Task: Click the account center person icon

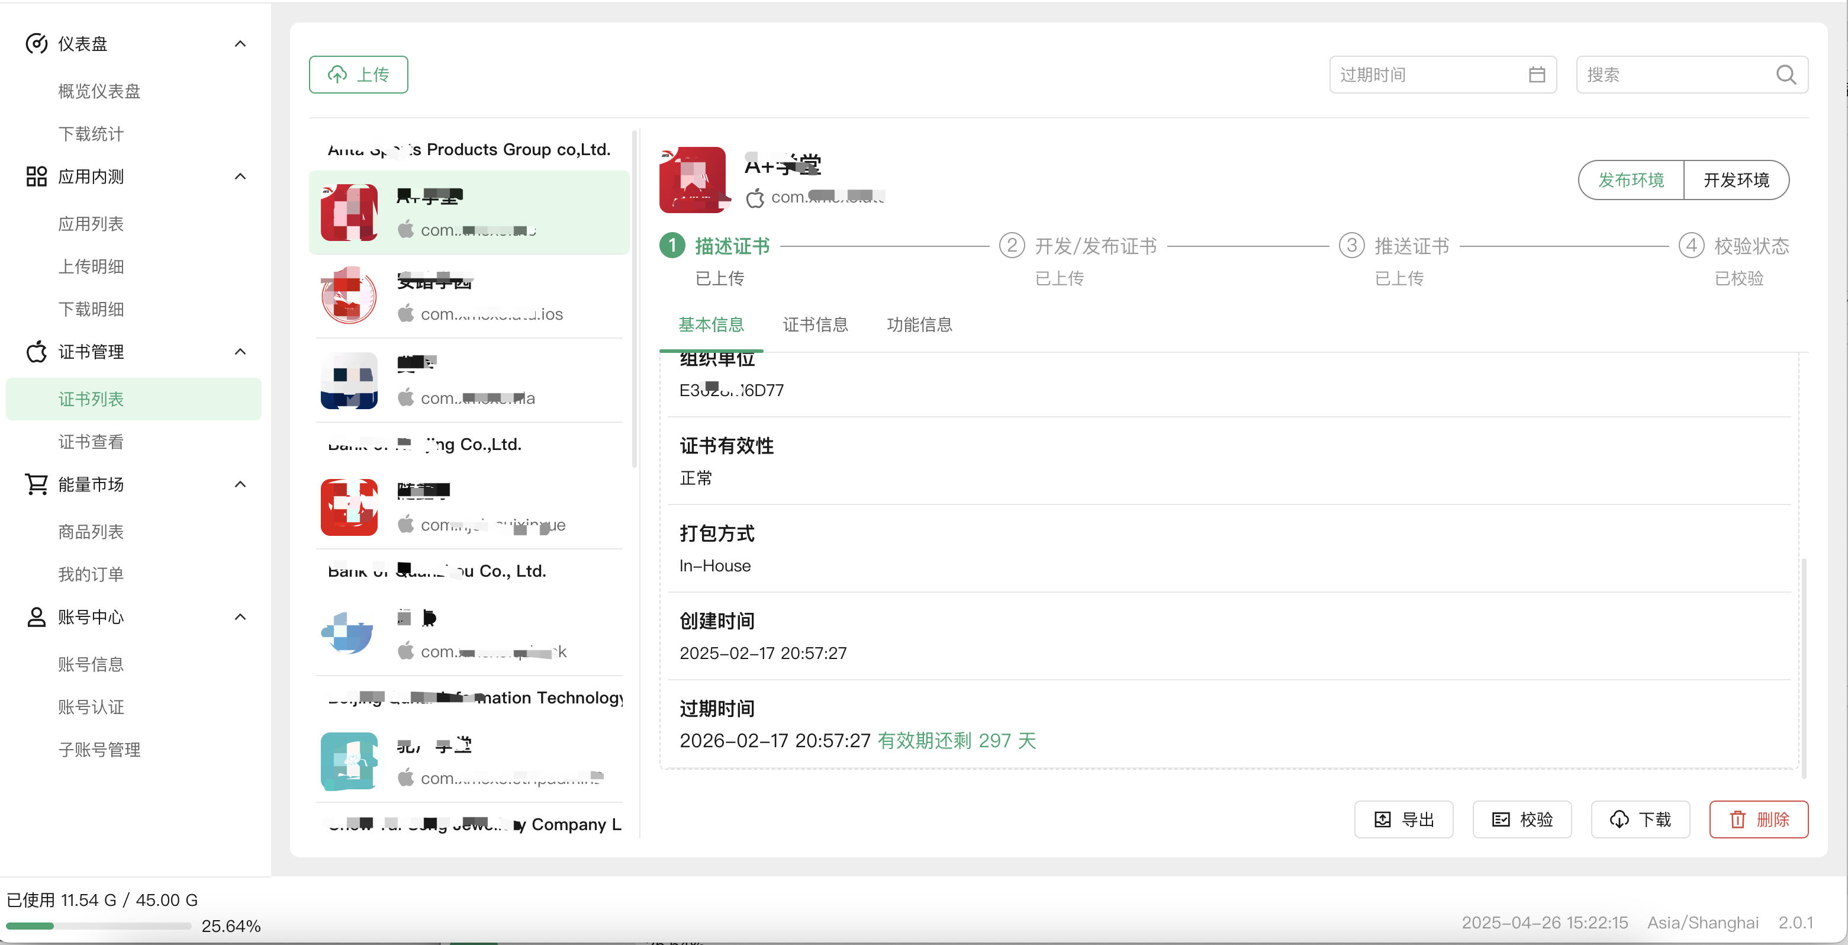Action: (37, 617)
